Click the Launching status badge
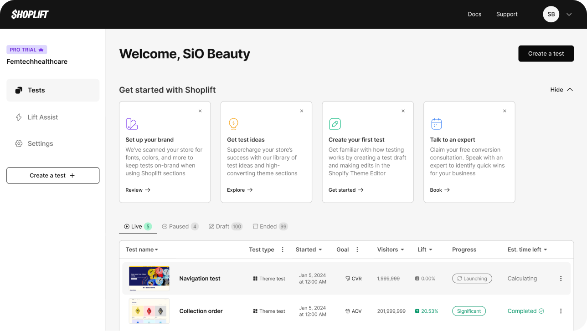Screen dimensions: 587x331 click(472, 279)
